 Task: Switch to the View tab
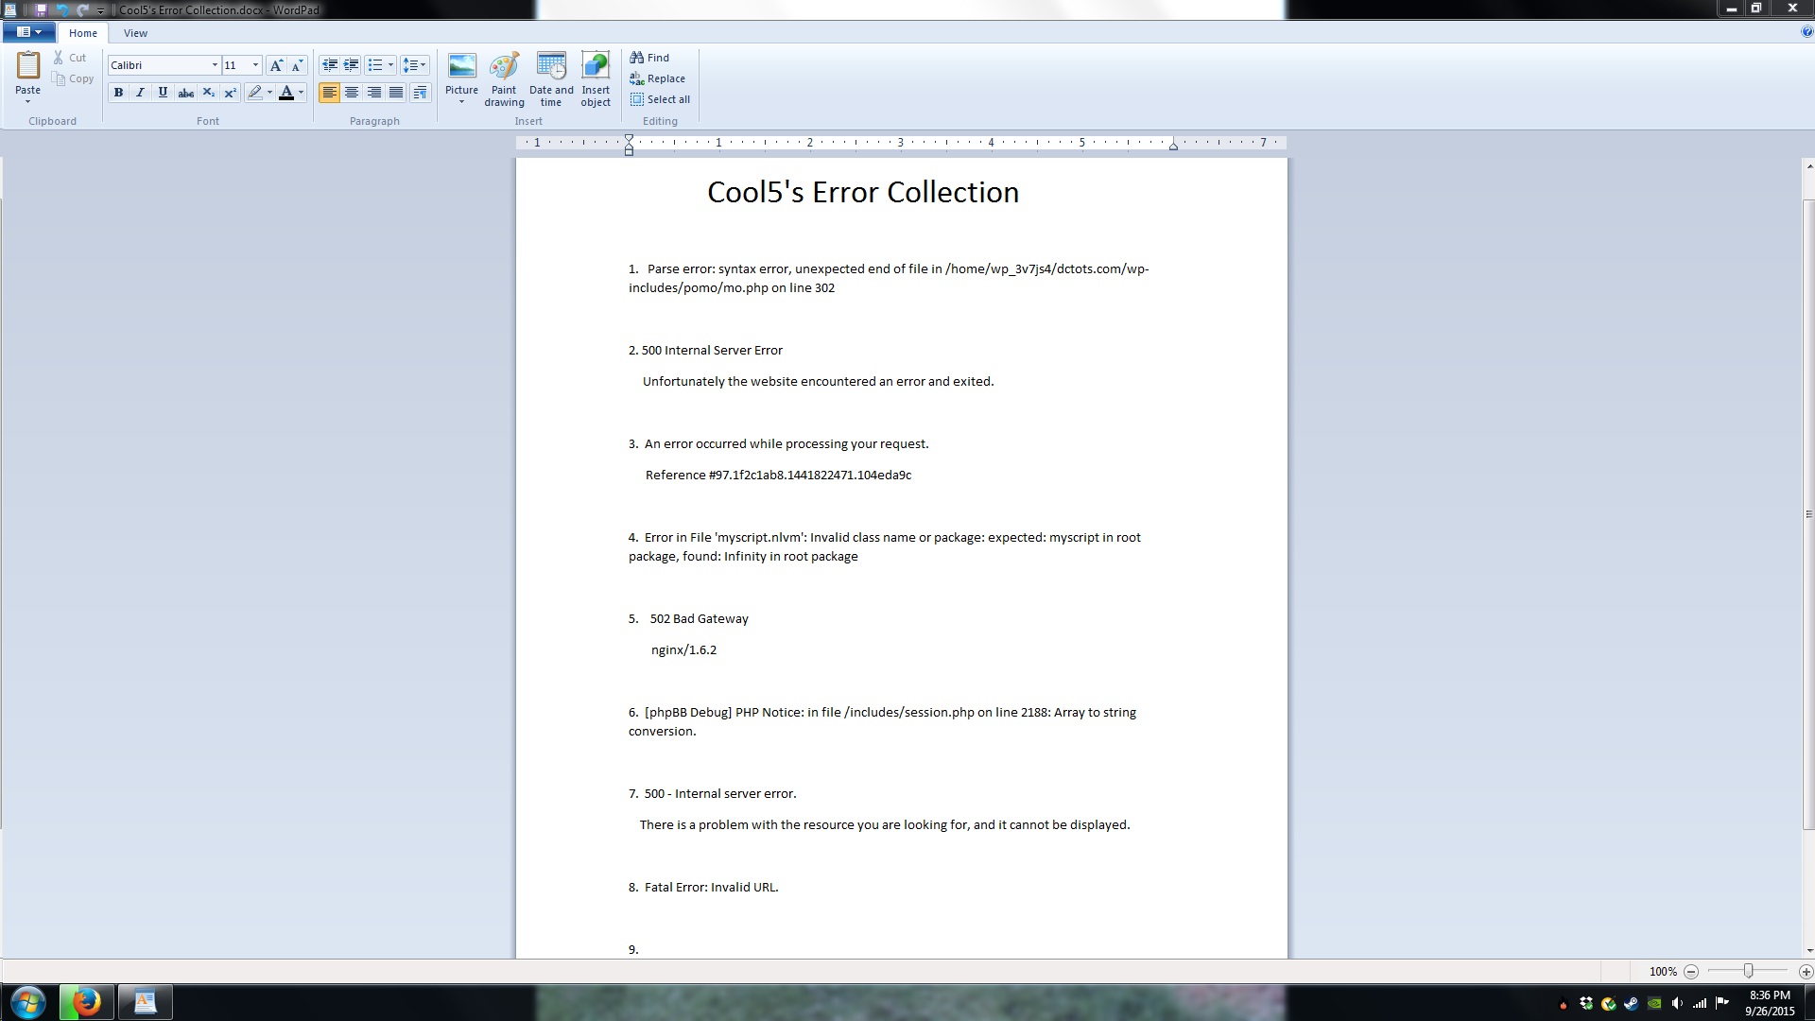pyautogui.click(x=135, y=33)
